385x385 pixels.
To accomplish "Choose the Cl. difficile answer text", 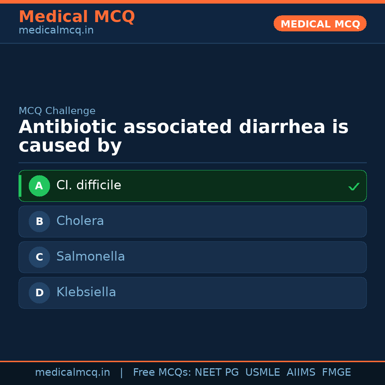I will pyautogui.click(x=89, y=185).
